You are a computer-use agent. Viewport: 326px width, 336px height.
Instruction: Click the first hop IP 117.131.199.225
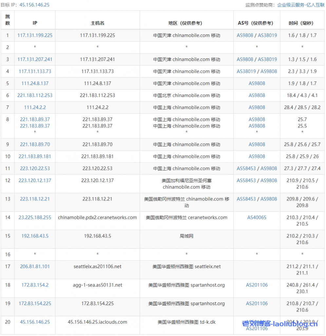[x=35, y=35]
